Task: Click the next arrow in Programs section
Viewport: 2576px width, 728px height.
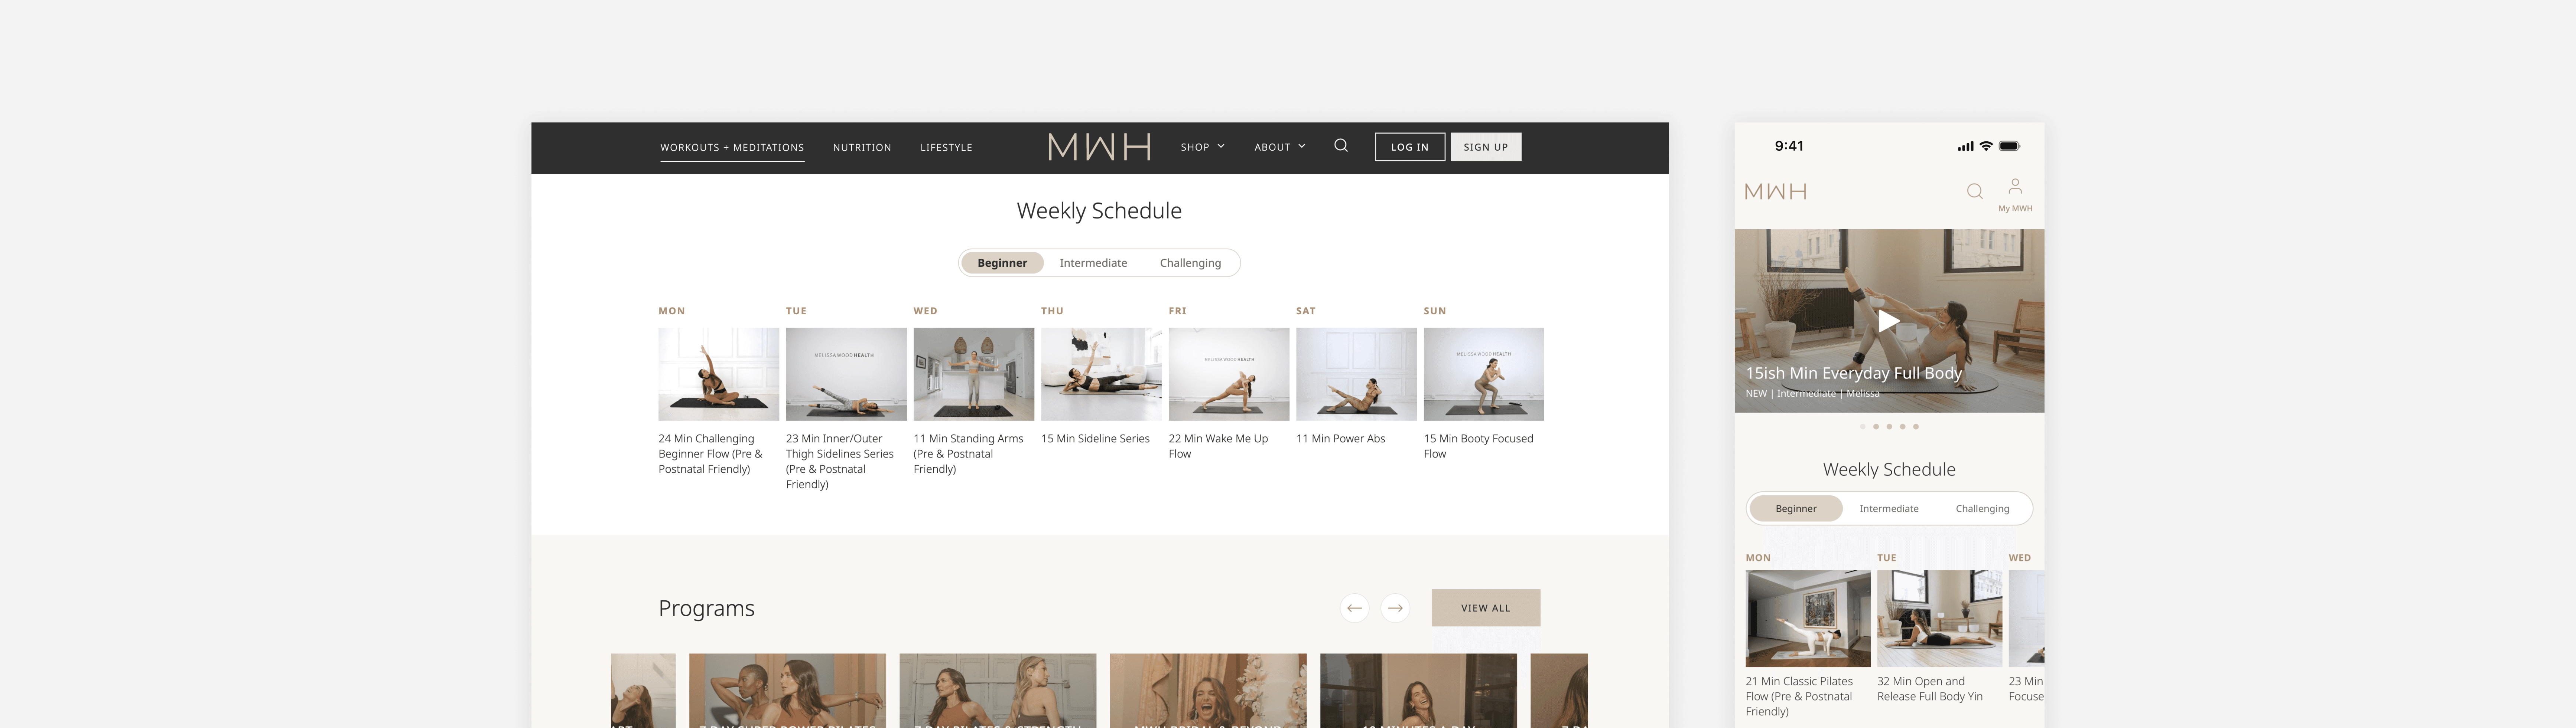Action: coord(1395,608)
